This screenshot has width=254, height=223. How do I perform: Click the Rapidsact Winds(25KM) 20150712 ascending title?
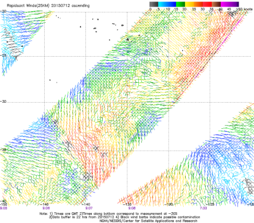pyautogui.click(x=48, y=6)
